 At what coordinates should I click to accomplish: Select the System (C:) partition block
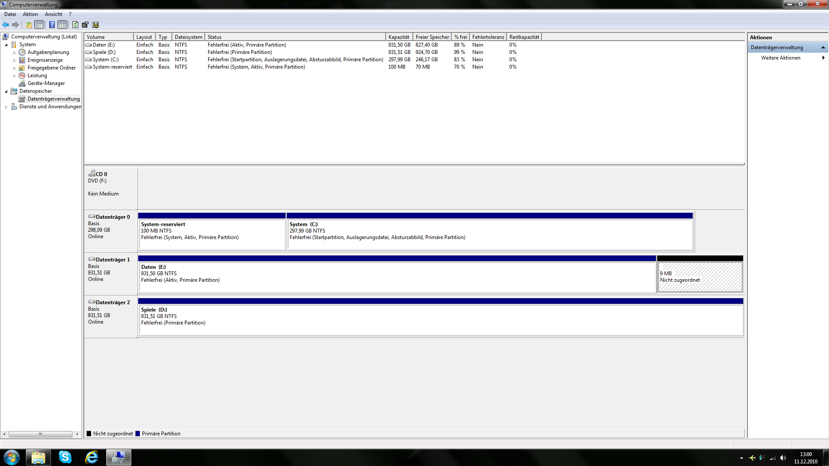point(490,233)
